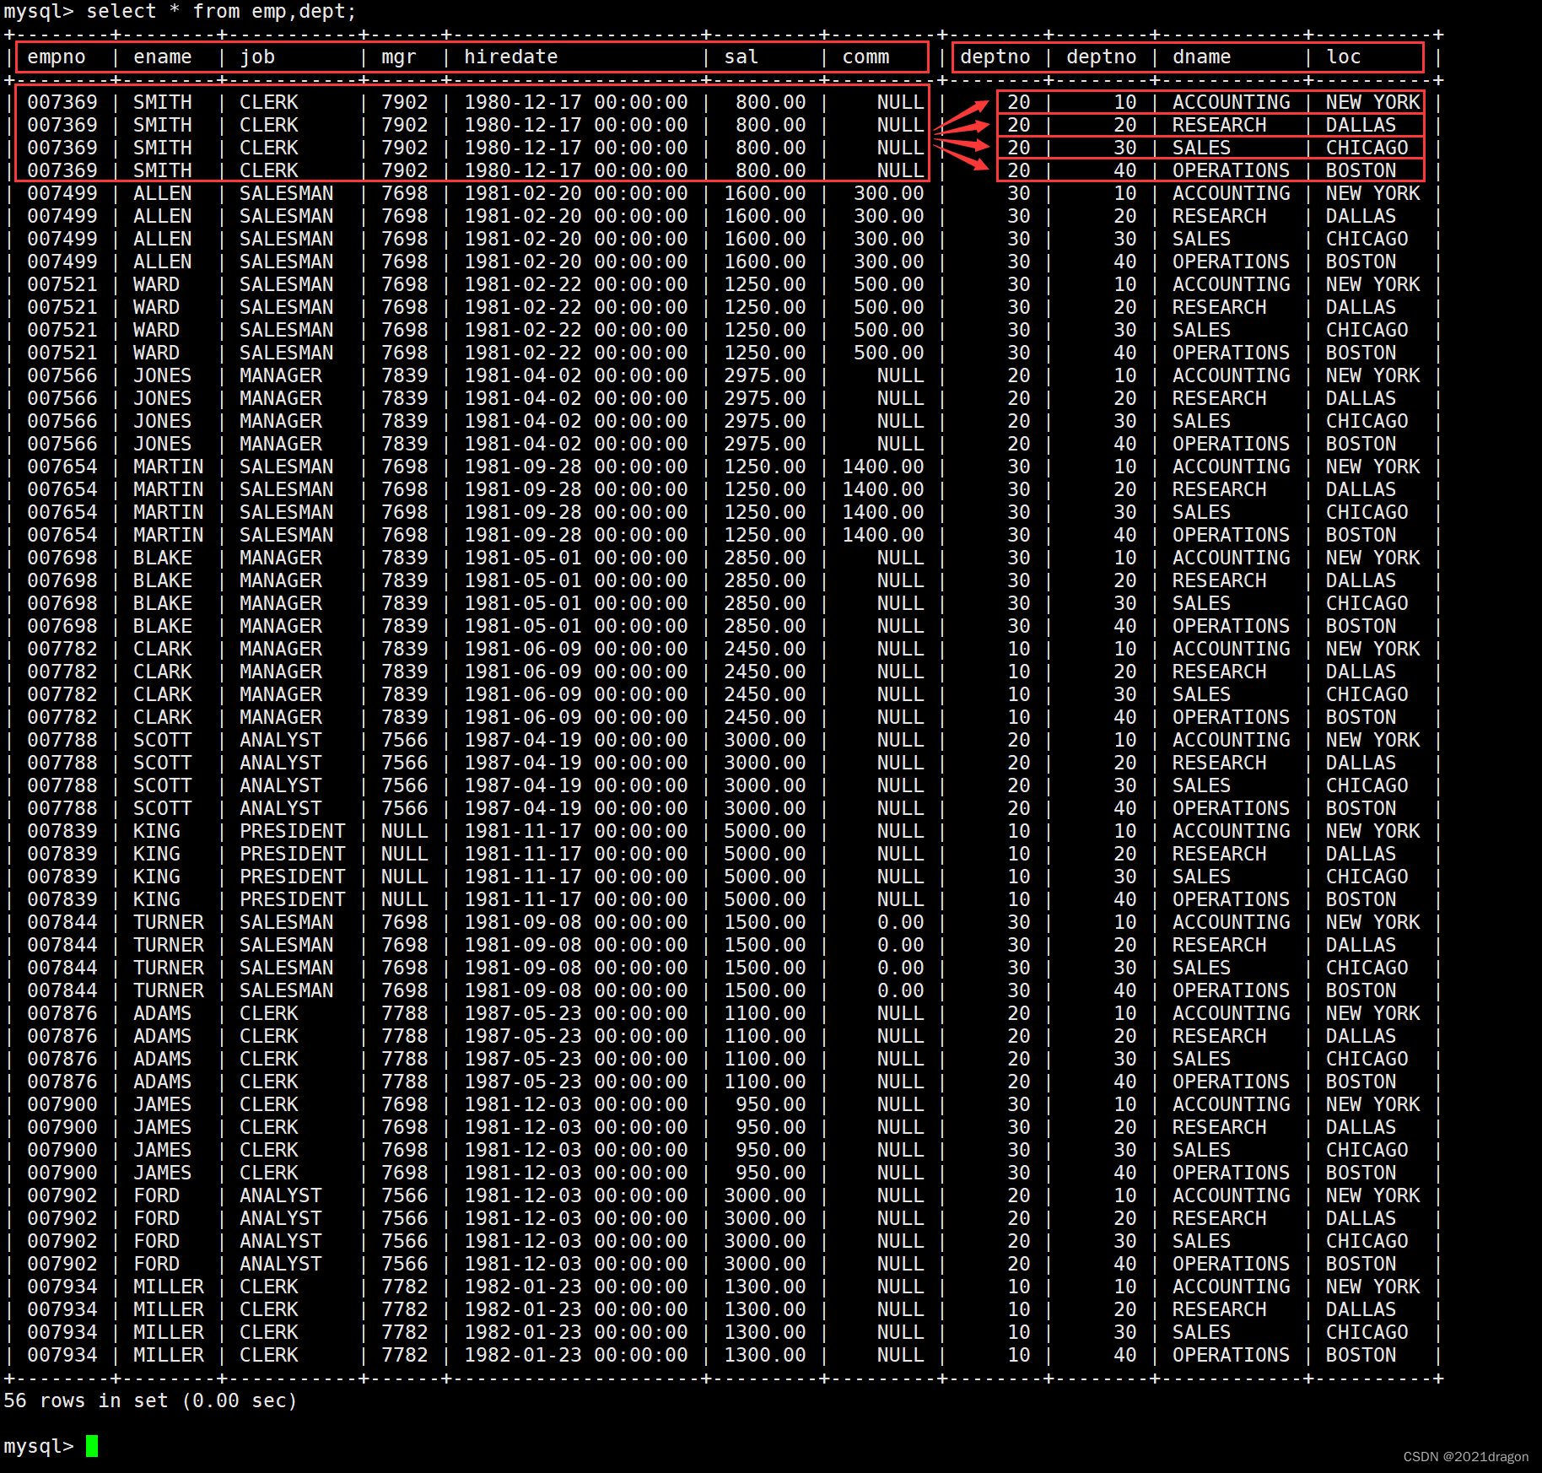Click 'PRESIDENT' in KING's NEW YORK row
This screenshot has width=1542, height=1473.
293,831
